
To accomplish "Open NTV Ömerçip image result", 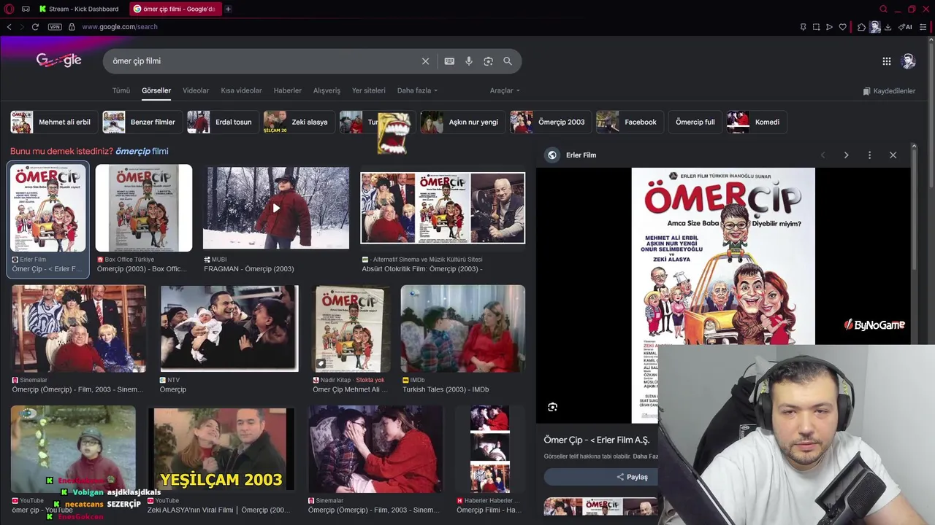I will (x=229, y=328).
